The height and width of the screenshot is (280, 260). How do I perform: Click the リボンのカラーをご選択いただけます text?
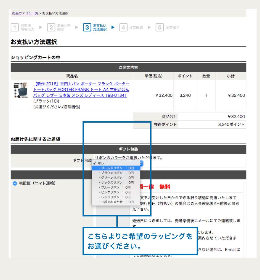tap(129, 158)
